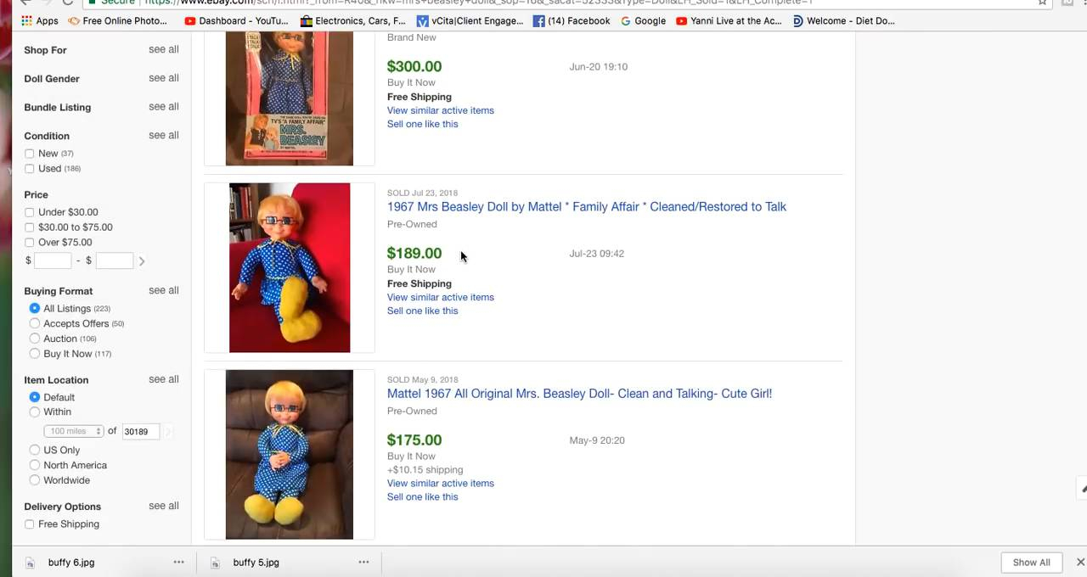The image size is (1087, 577).
Task: Open the miles distance dropdown
Action: pos(74,431)
